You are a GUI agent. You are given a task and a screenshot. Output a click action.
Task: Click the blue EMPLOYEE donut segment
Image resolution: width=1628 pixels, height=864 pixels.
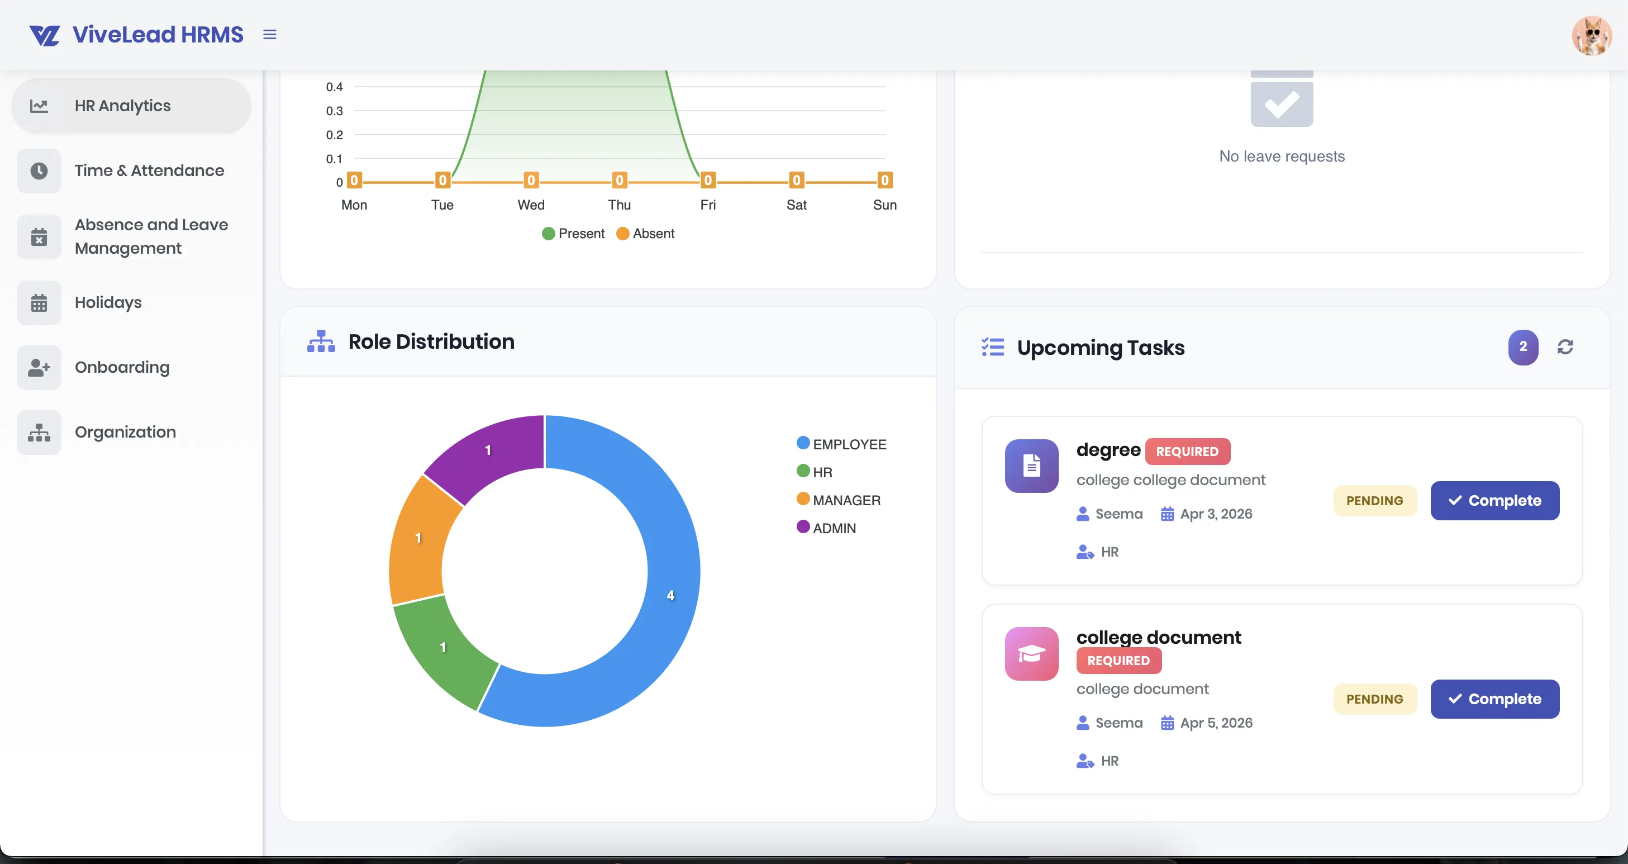[x=671, y=595]
